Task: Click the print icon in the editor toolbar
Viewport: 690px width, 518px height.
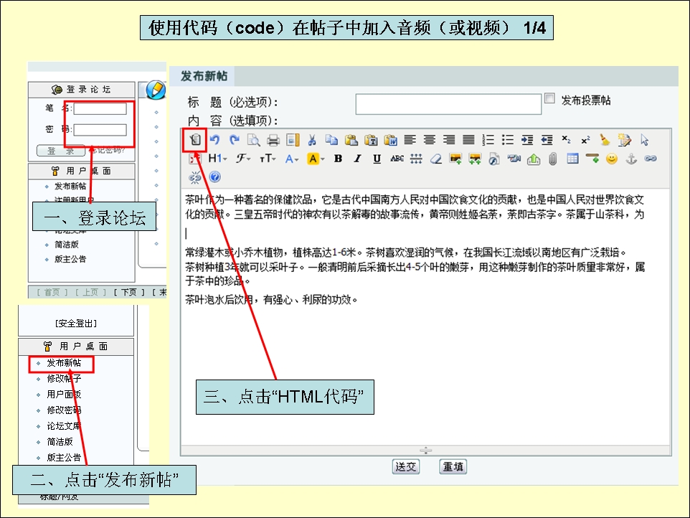Action: (273, 141)
